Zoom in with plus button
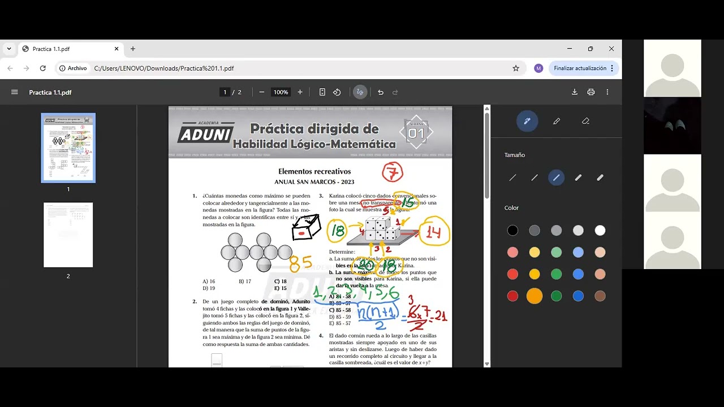 300,92
